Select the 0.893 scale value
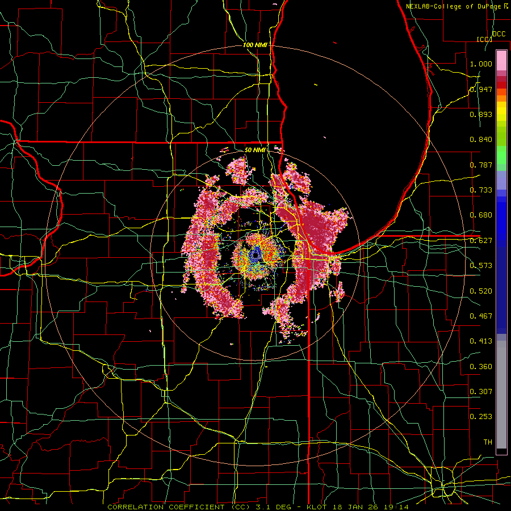Screen dimensions: 511x511 point(481,114)
